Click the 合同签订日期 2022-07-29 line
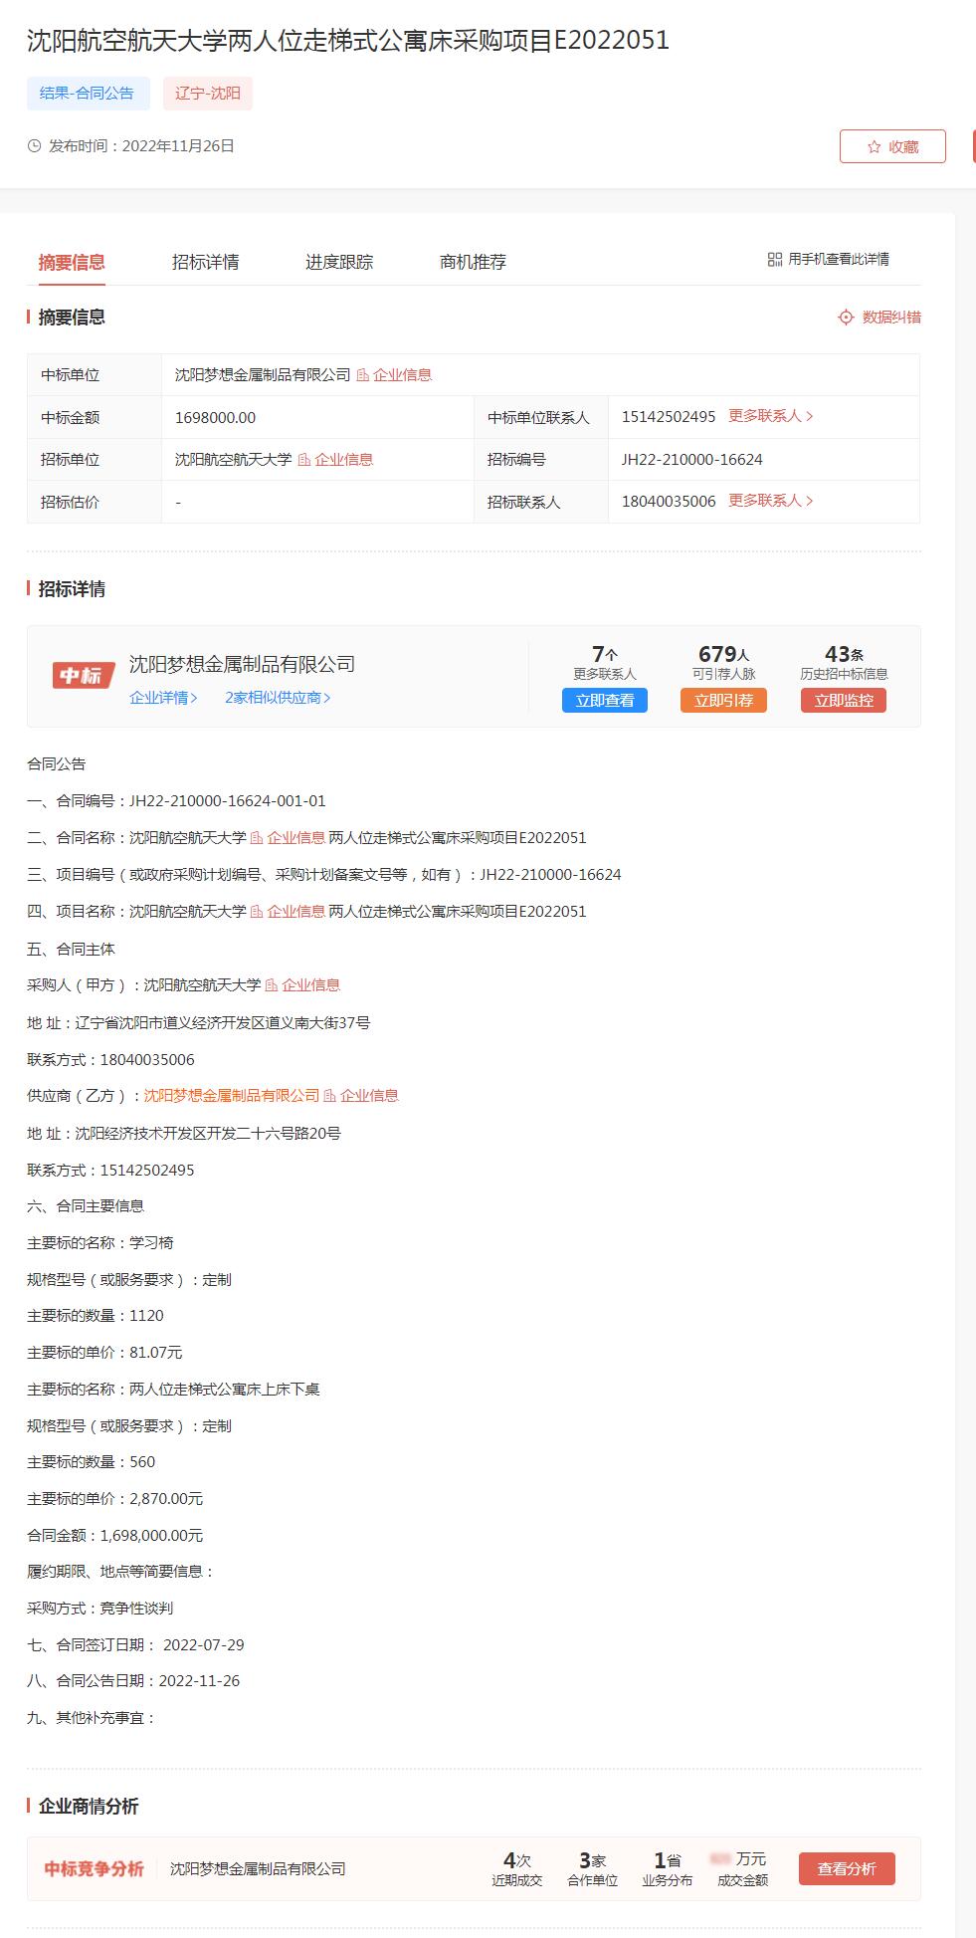 [135, 1645]
